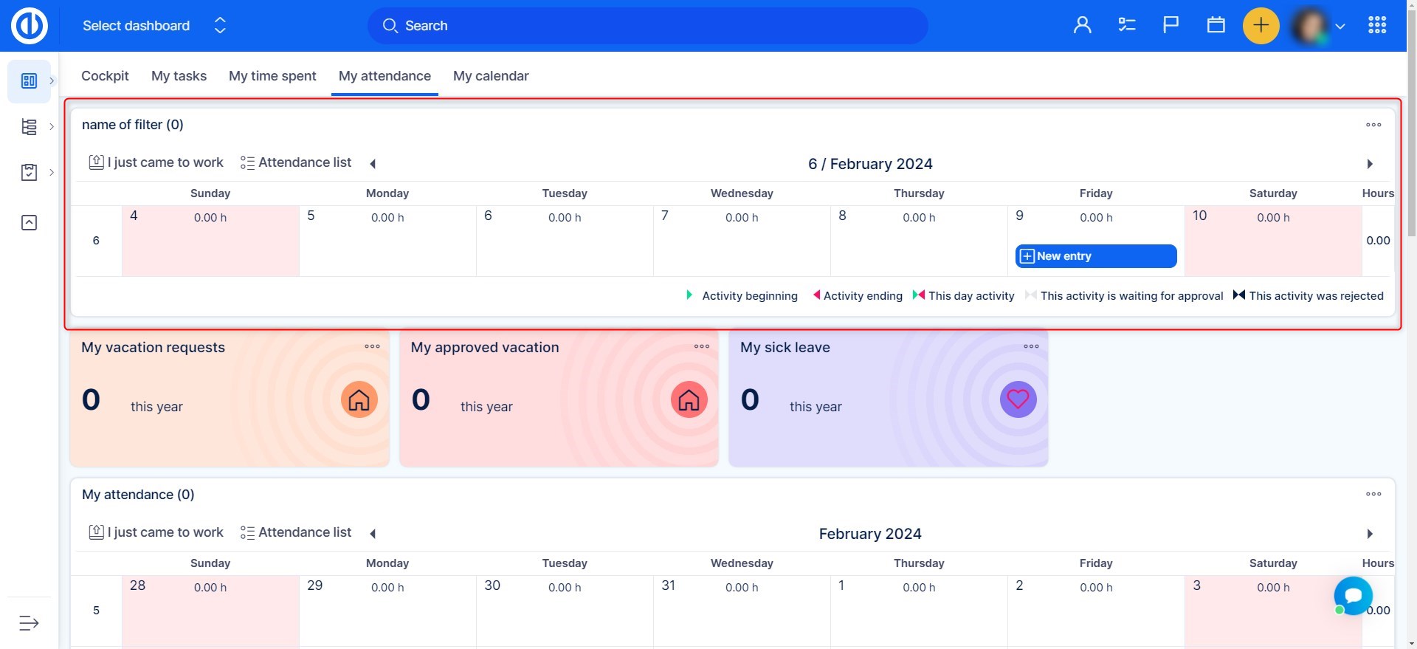
Task: Switch to the My calendar tab
Action: [x=491, y=76]
